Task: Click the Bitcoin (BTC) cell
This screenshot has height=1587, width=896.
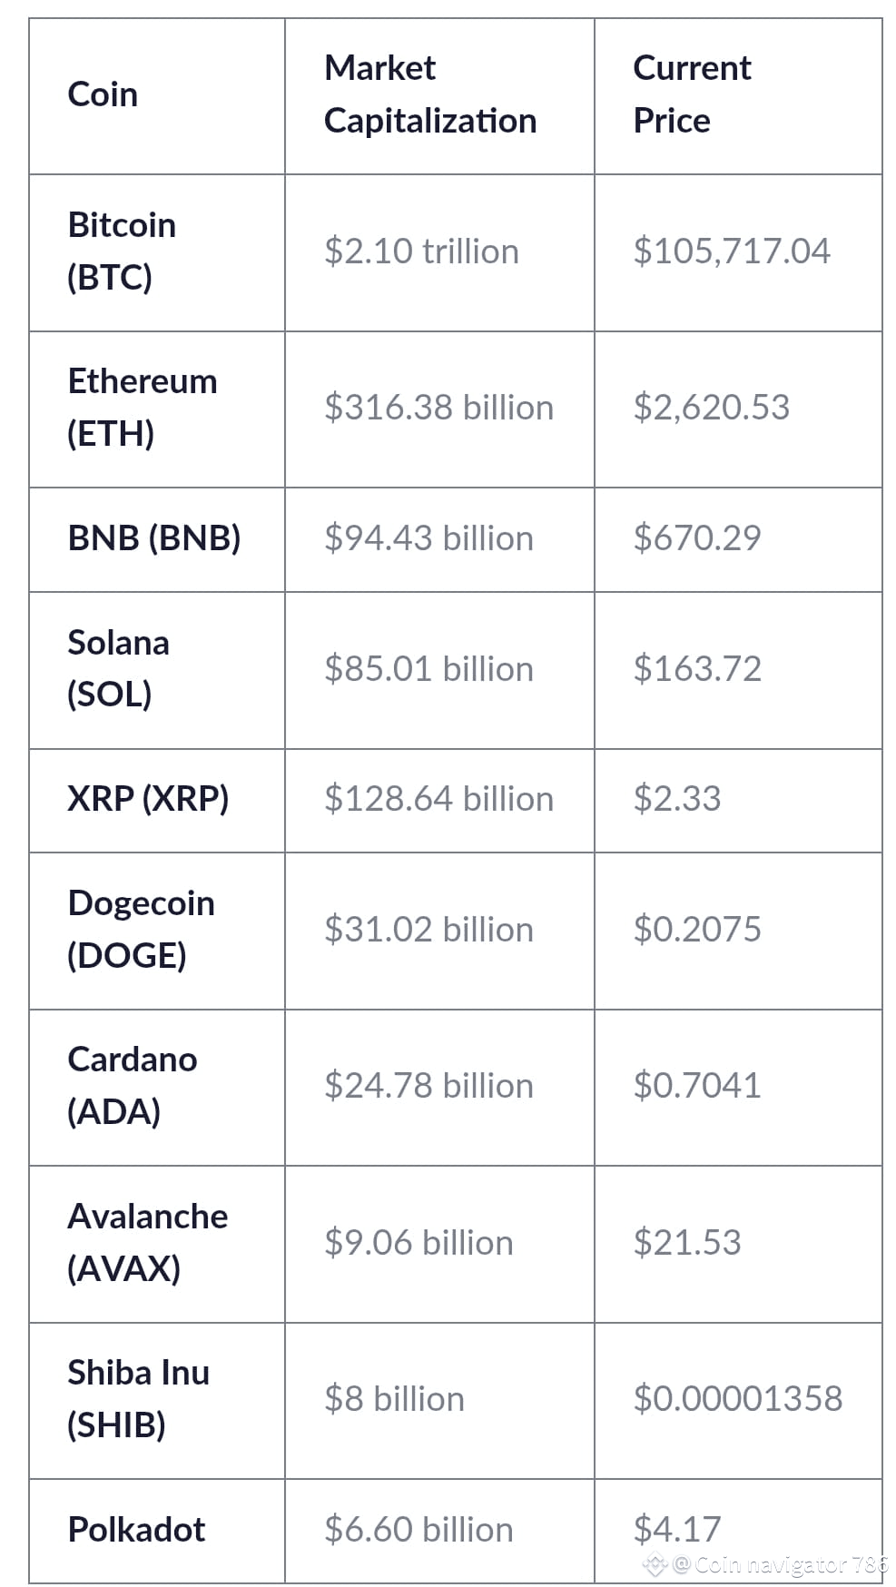Action: coord(157,252)
